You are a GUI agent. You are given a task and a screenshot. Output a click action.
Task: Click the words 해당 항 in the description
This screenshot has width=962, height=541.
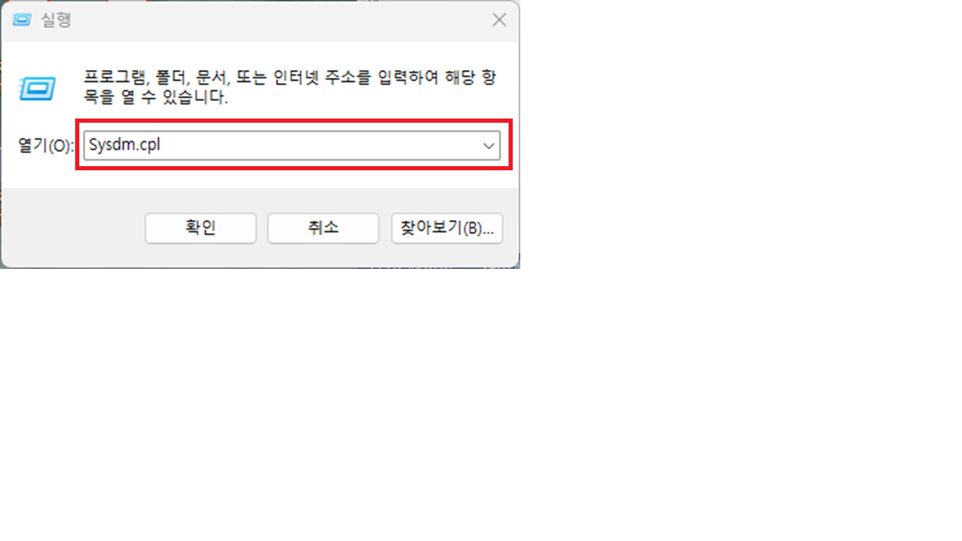(471, 78)
